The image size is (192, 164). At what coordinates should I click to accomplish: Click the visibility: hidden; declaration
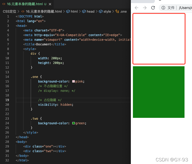click(x=55, y=105)
